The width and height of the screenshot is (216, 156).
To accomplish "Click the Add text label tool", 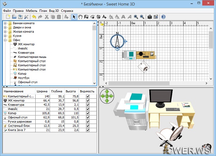I will [x=104, y=17].
